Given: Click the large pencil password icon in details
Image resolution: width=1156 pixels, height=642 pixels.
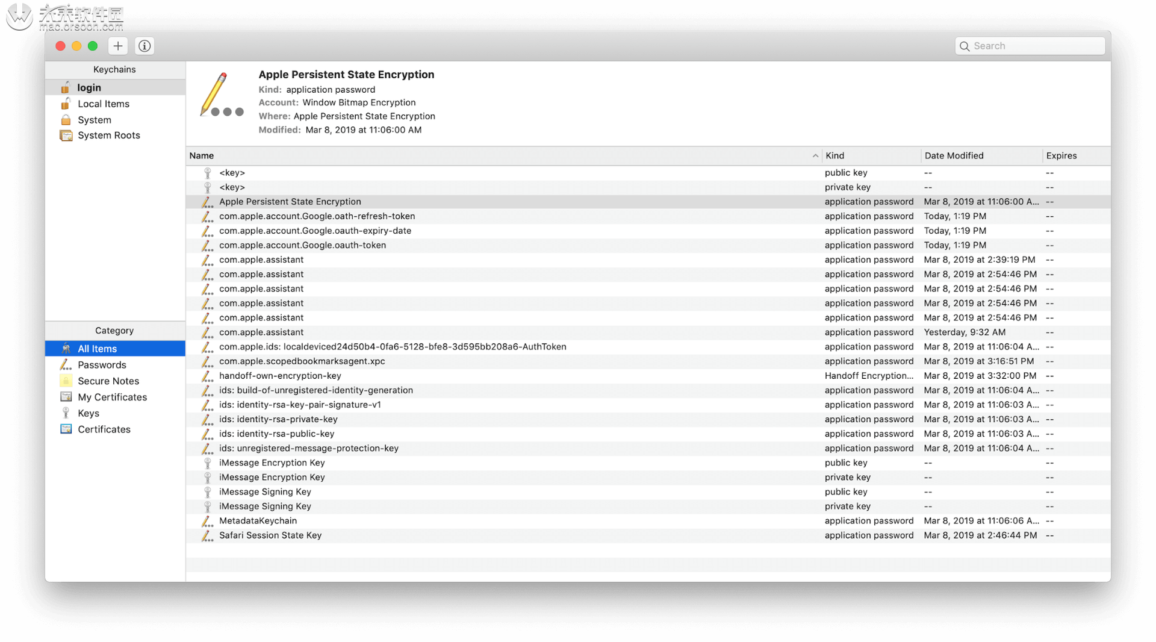Looking at the screenshot, I should [221, 95].
